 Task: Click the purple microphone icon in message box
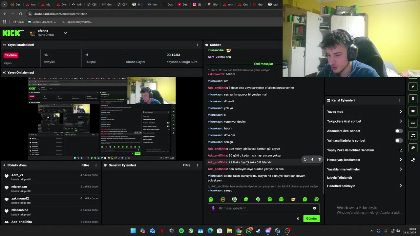click(213, 208)
